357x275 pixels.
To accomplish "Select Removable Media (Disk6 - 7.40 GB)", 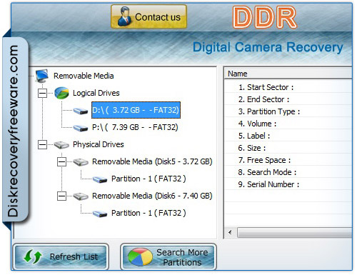I will 152,196.
